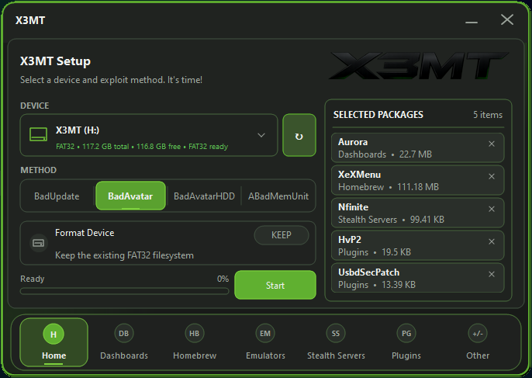This screenshot has height=378, width=532.
Task: Select the UsbdSecPatch package name
Action: [368, 272]
